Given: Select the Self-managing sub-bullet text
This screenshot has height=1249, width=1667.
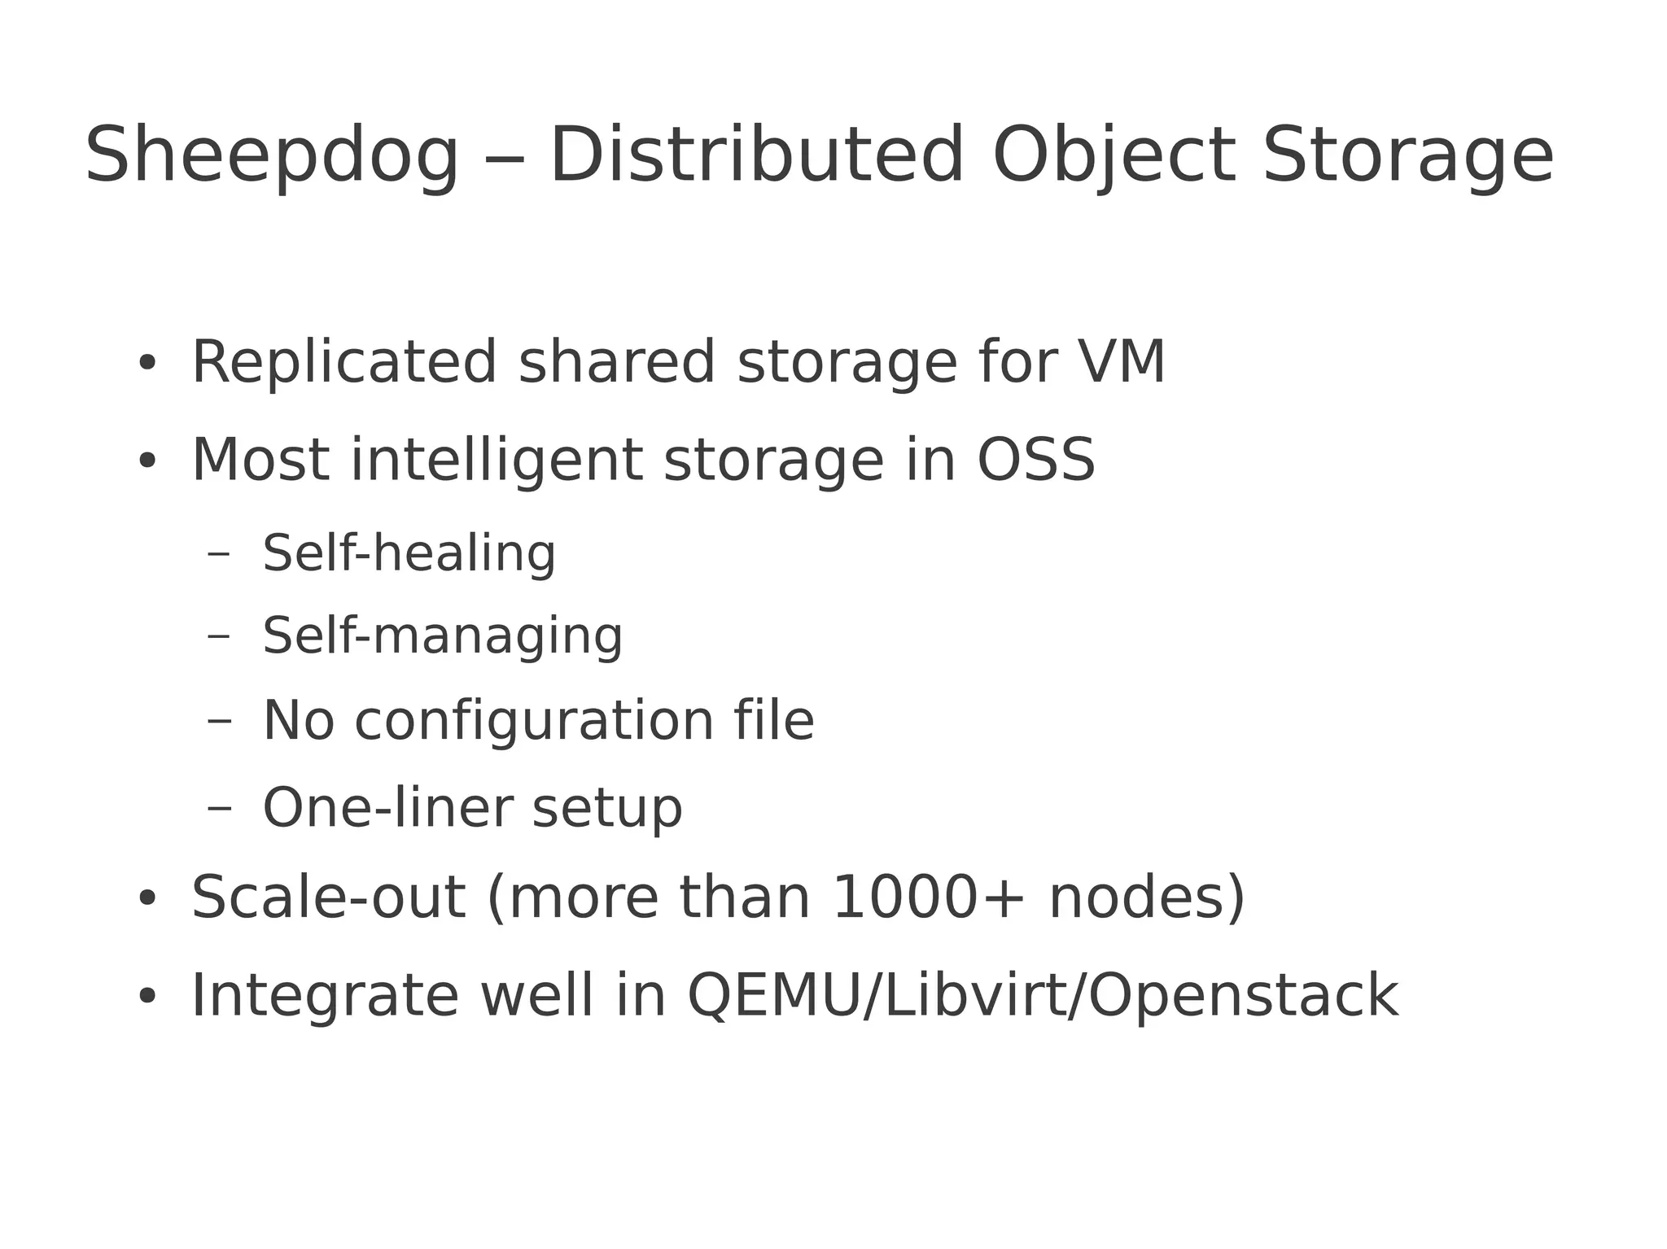Looking at the screenshot, I should click(x=442, y=635).
